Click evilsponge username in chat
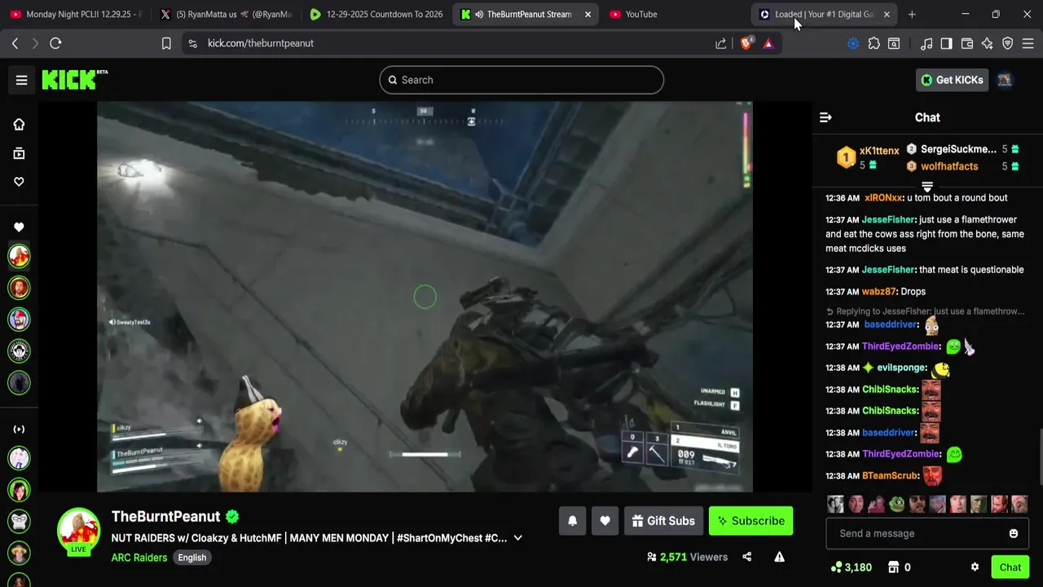The height and width of the screenshot is (587, 1043). click(x=901, y=368)
